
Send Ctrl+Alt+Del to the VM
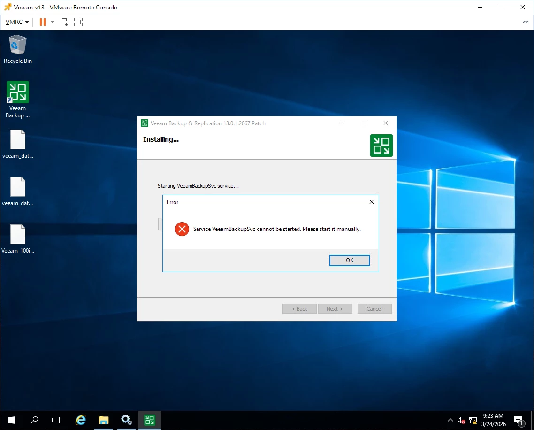tap(64, 22)
